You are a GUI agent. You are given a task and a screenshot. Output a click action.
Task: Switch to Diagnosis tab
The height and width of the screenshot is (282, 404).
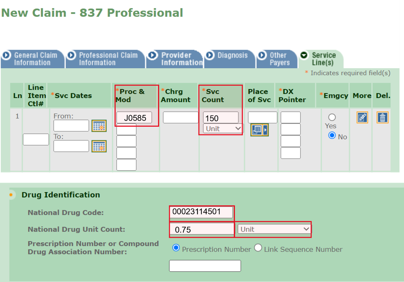230,59
